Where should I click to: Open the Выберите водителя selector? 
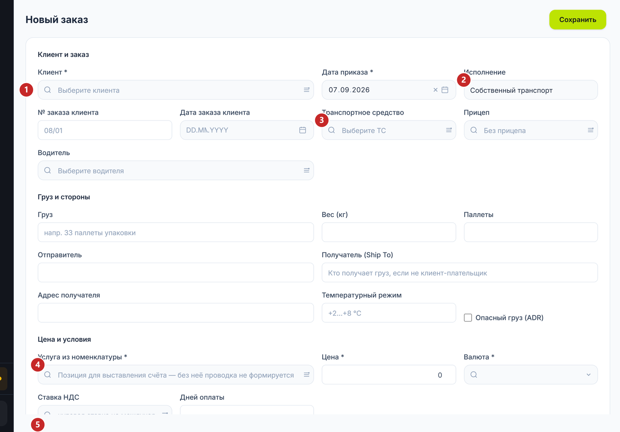[176, 170]
